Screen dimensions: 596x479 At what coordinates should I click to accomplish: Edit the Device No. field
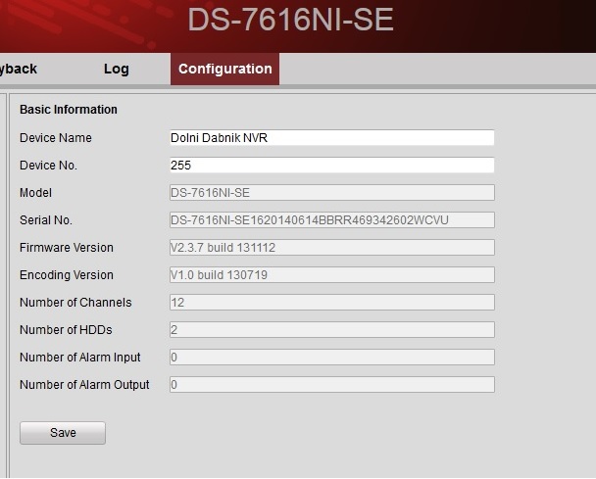click(332, 166)
